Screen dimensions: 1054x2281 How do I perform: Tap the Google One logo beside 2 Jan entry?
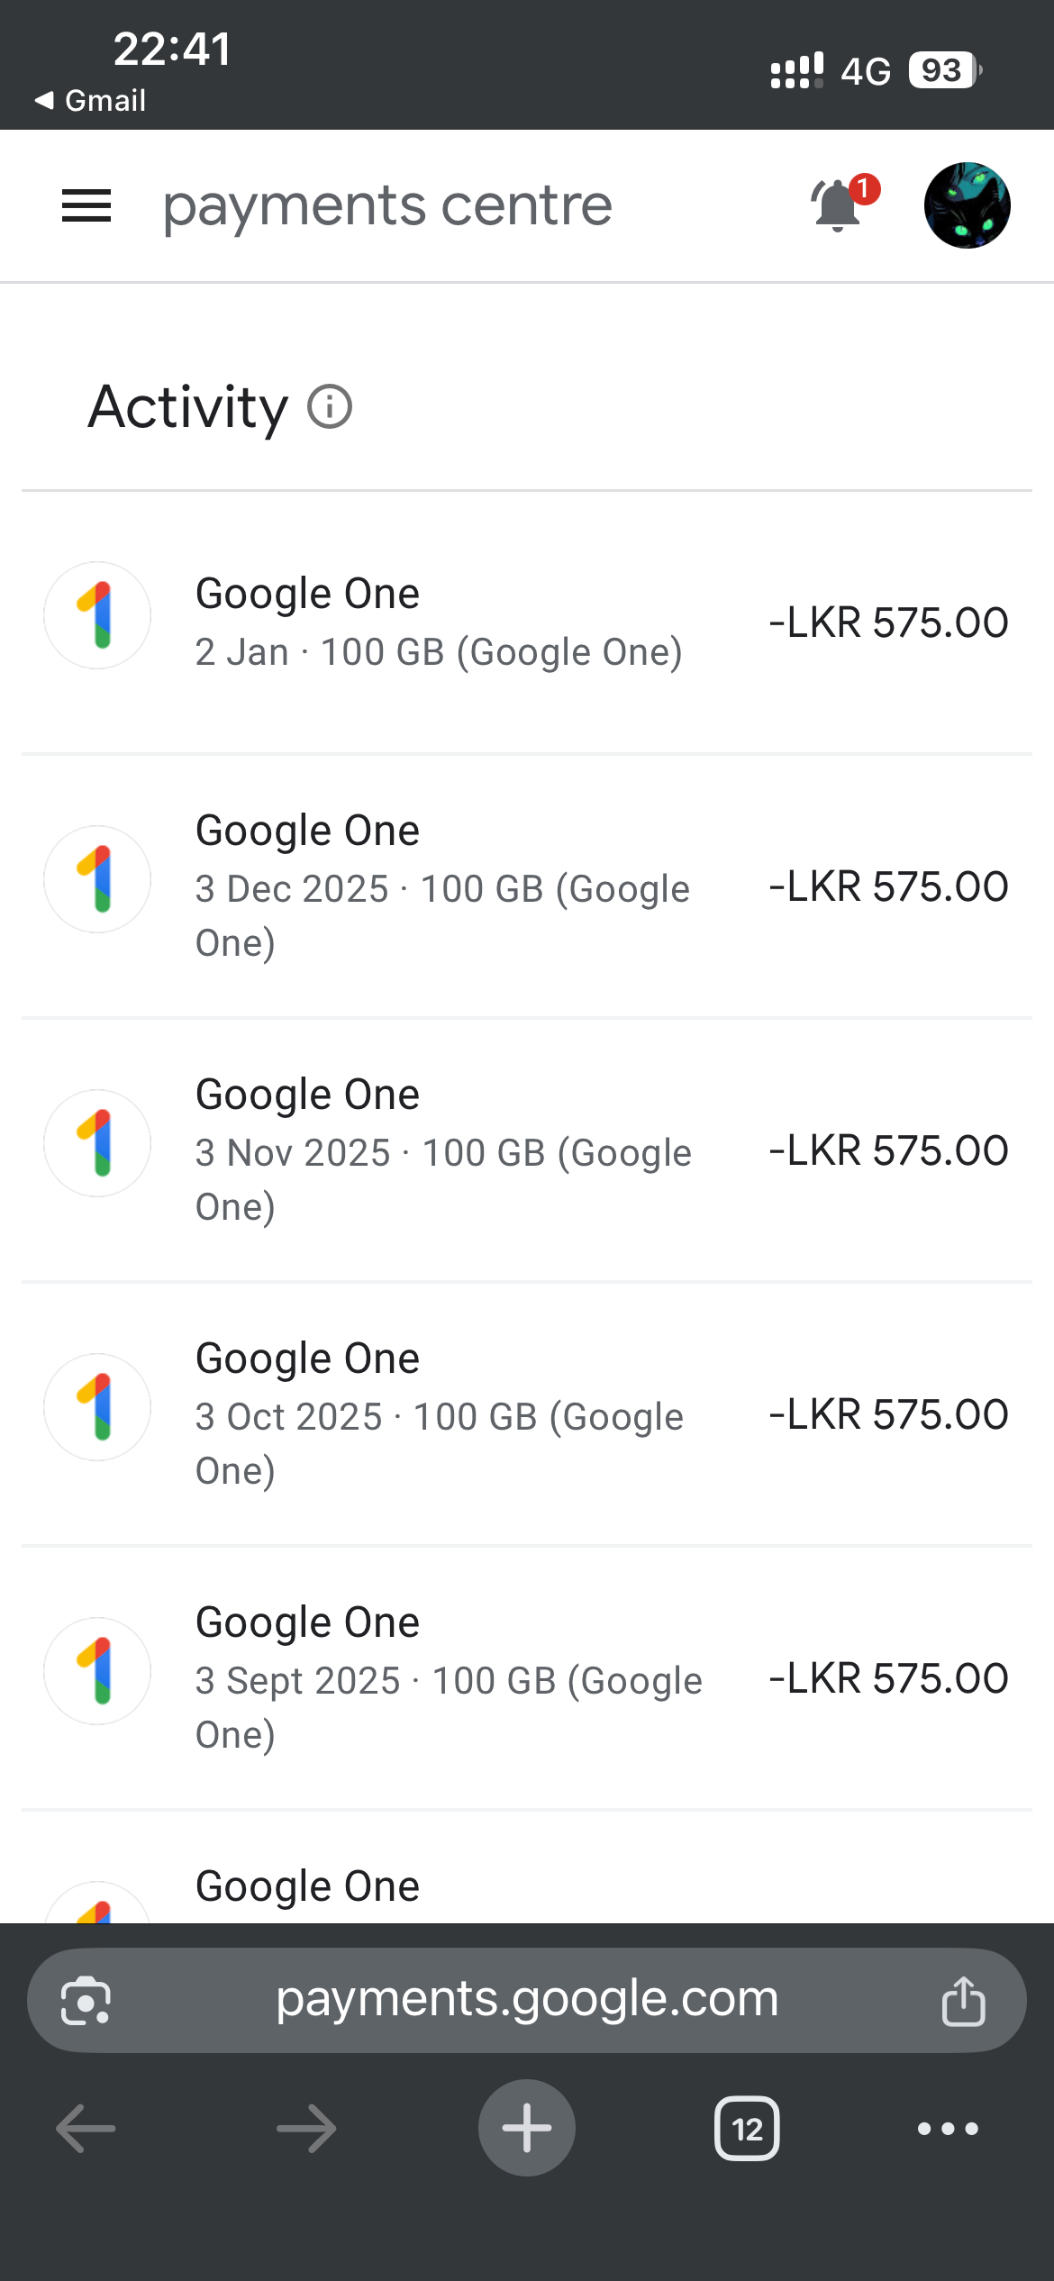pyautogui.click(x=97, y=615)
